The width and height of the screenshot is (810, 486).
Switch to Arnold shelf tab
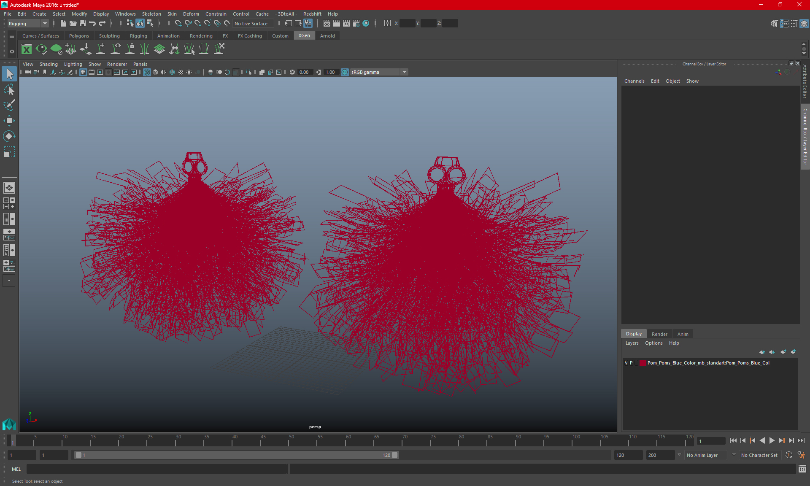coord(327,36)
